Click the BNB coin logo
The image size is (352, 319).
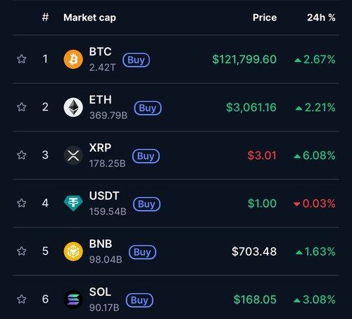pyautogui.click(x=73, y=251)
